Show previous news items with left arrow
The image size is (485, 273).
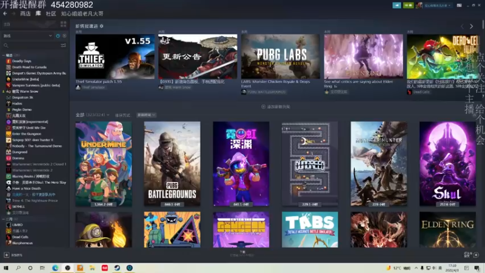462,27
